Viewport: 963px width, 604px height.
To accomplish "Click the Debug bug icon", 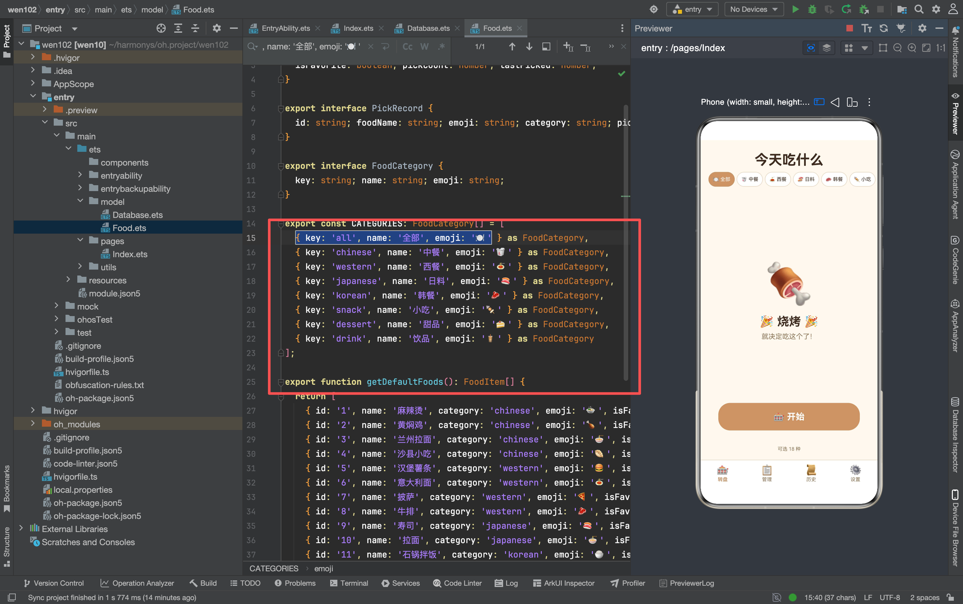I will point(812,9).
